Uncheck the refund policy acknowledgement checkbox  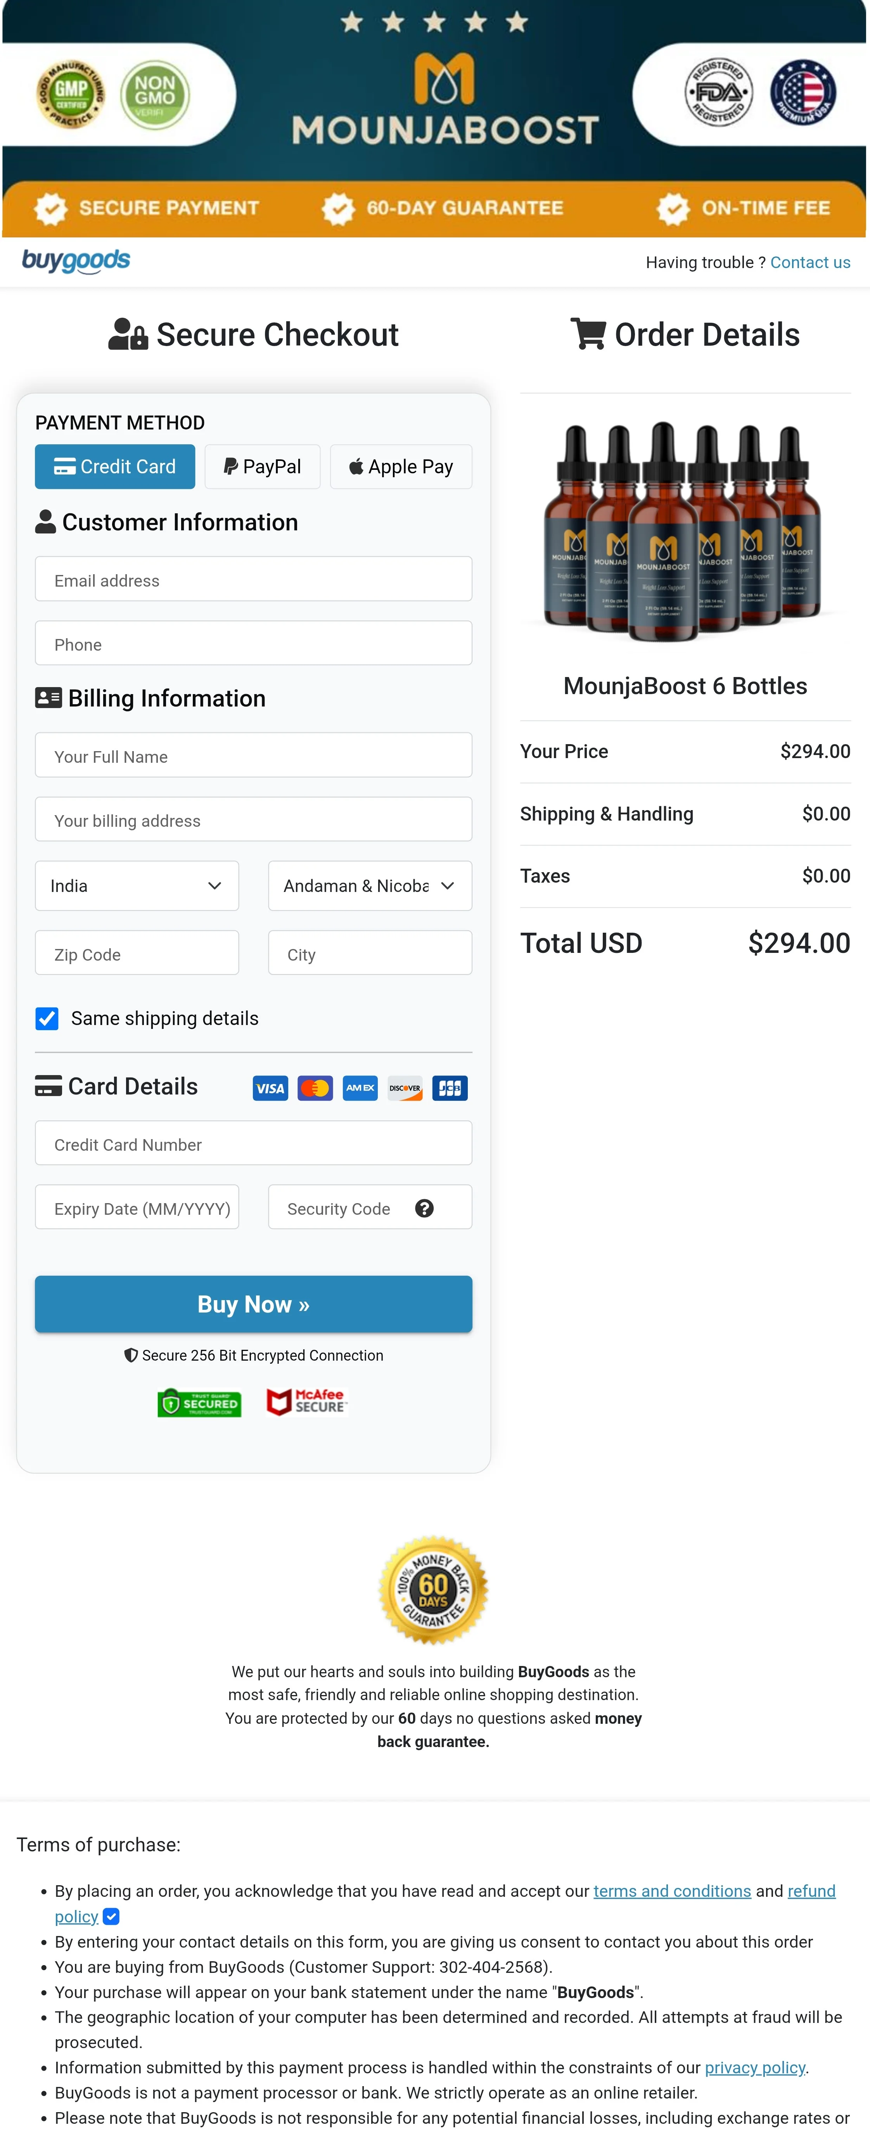110,1917
